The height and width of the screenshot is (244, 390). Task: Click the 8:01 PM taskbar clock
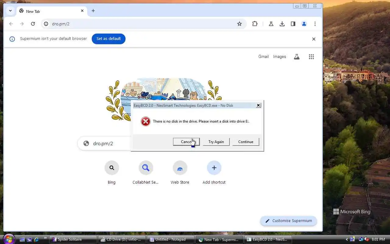tap(378, 239)
